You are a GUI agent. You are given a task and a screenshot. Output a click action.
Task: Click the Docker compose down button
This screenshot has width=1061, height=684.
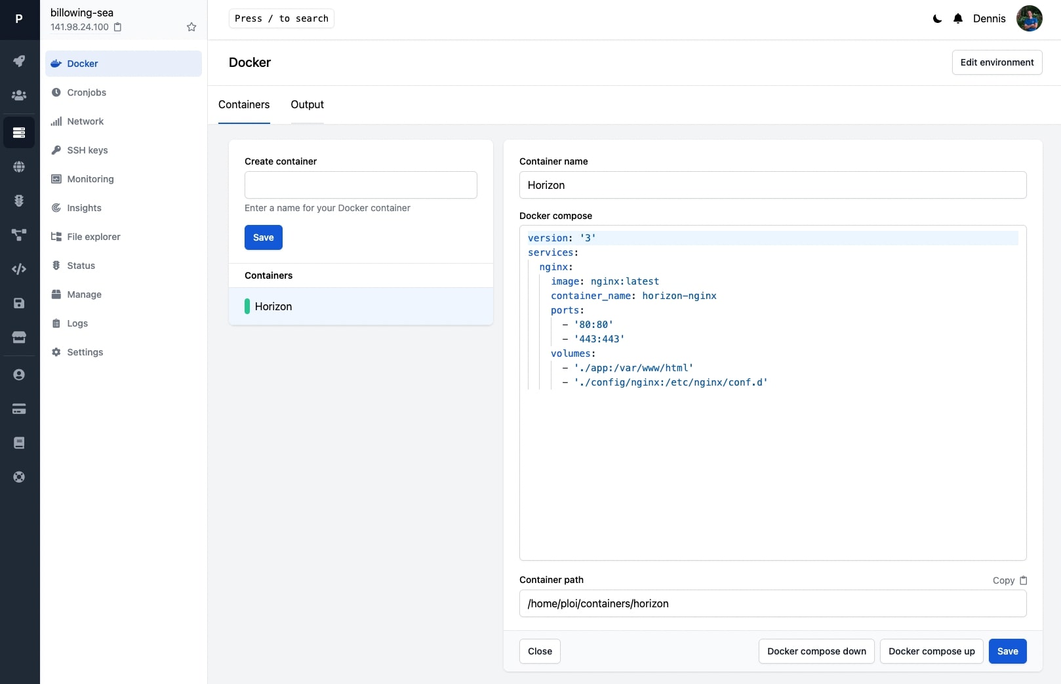pos(816,651)
